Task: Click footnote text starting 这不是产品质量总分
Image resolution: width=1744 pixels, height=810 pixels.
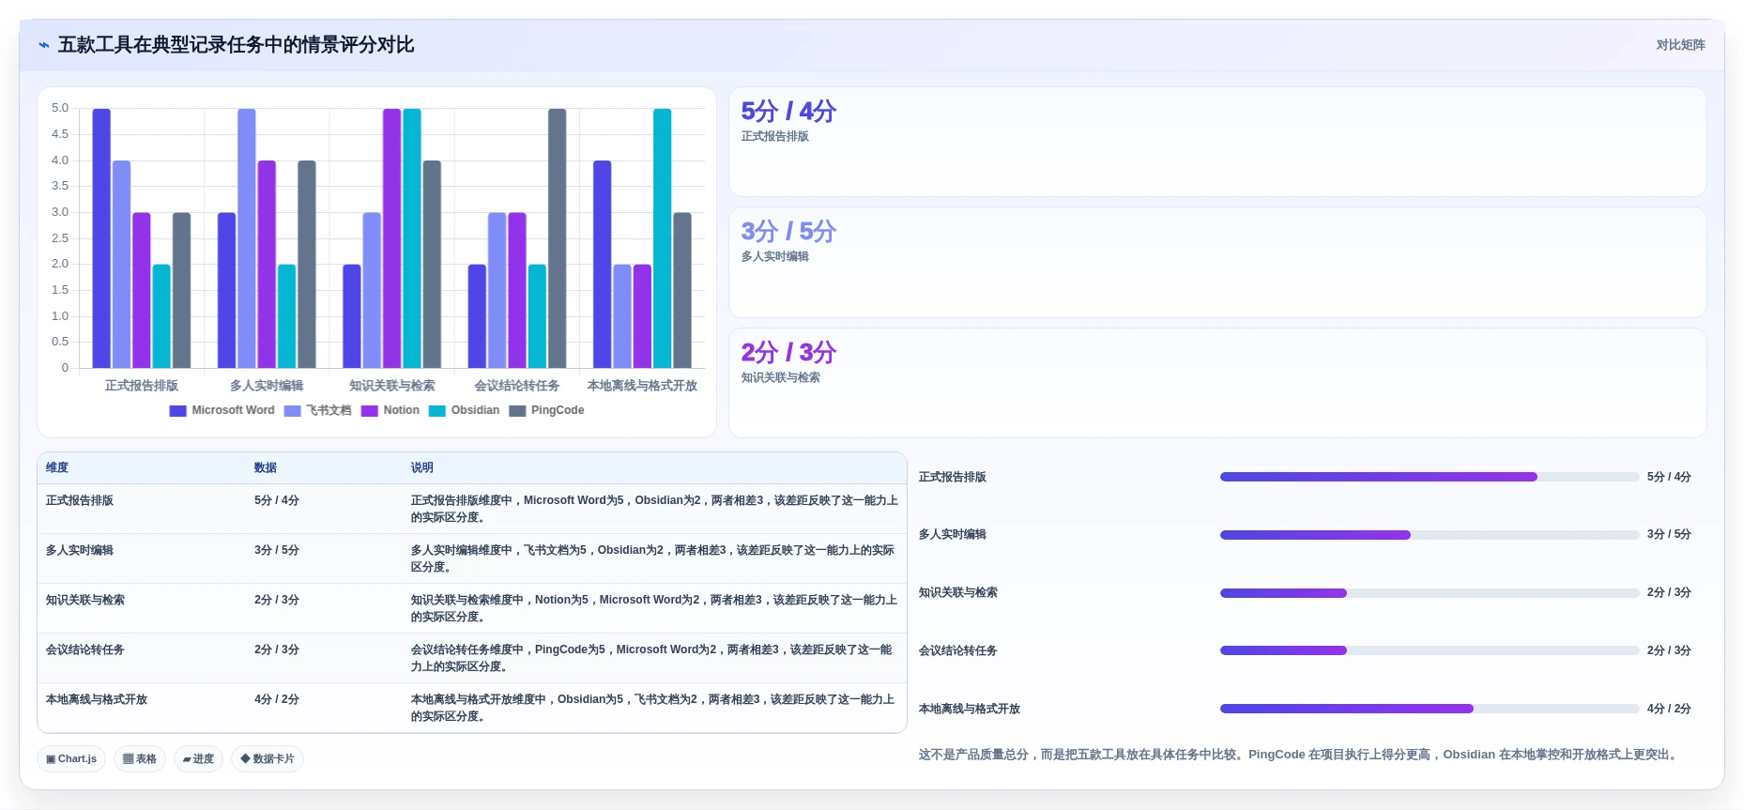Action: 1300,755
